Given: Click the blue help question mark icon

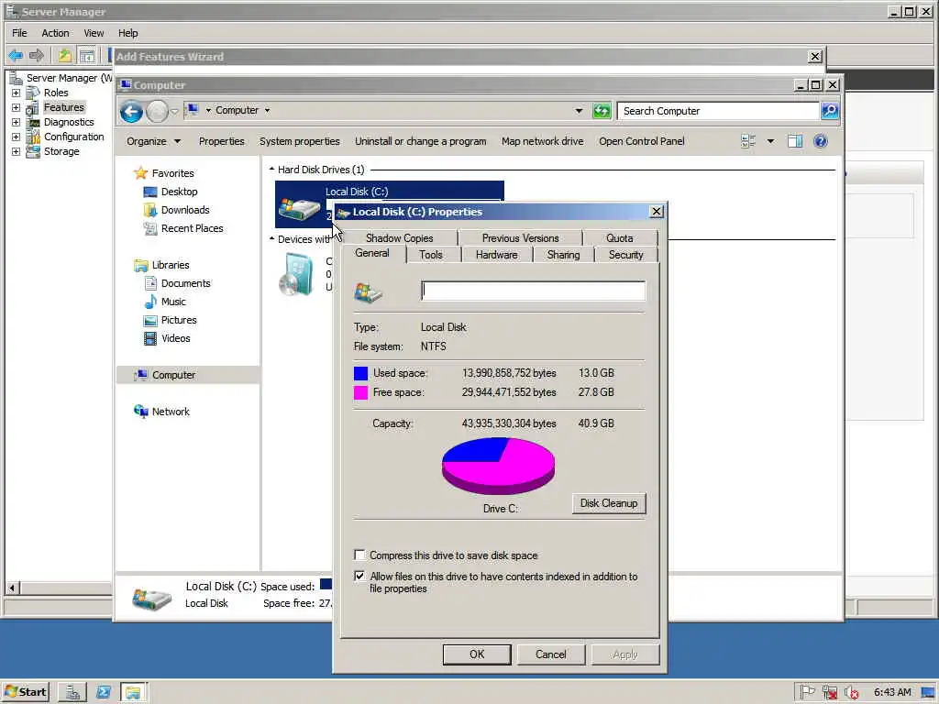Looking at the screenshot, I should pos(821,141).
